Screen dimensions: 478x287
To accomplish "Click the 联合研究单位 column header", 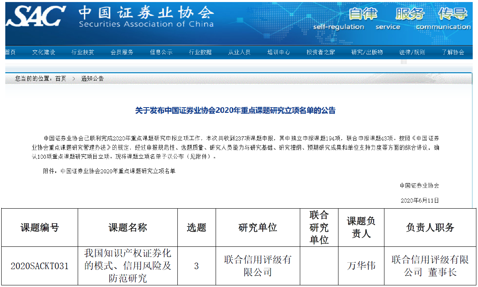I will coord(319,227).
